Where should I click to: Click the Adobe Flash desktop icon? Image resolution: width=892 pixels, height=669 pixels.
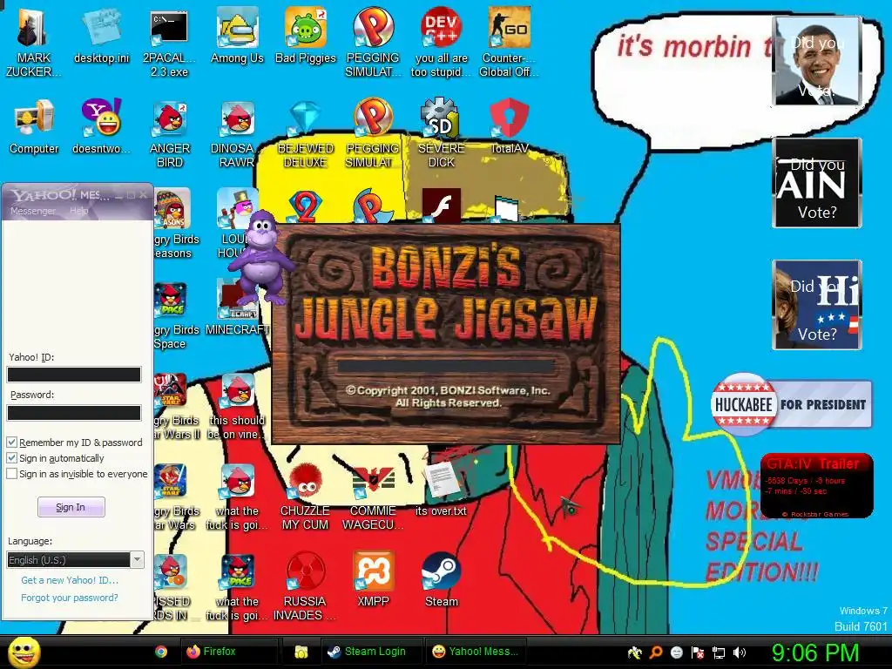coord(441,206)
